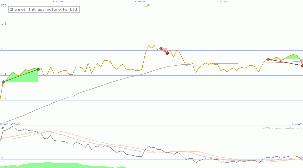Click the gray entry marker of the last trade
Viewport: 303px width, 168px height.
268,59
